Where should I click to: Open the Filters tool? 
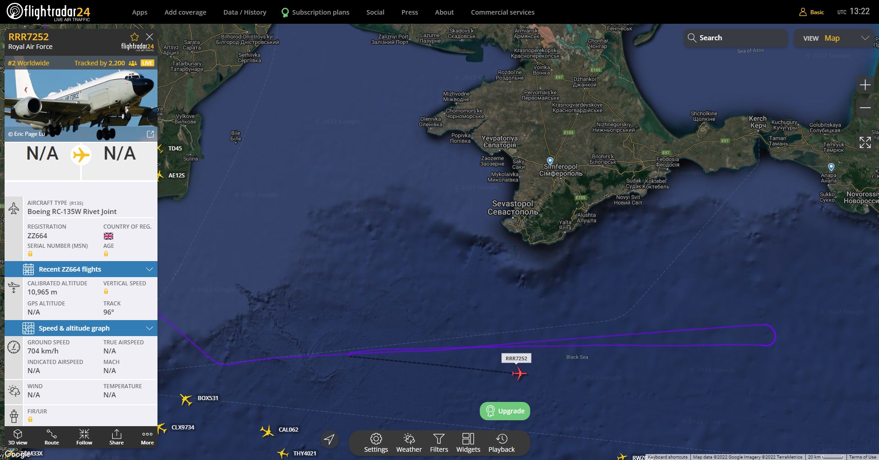pos(439,443)
